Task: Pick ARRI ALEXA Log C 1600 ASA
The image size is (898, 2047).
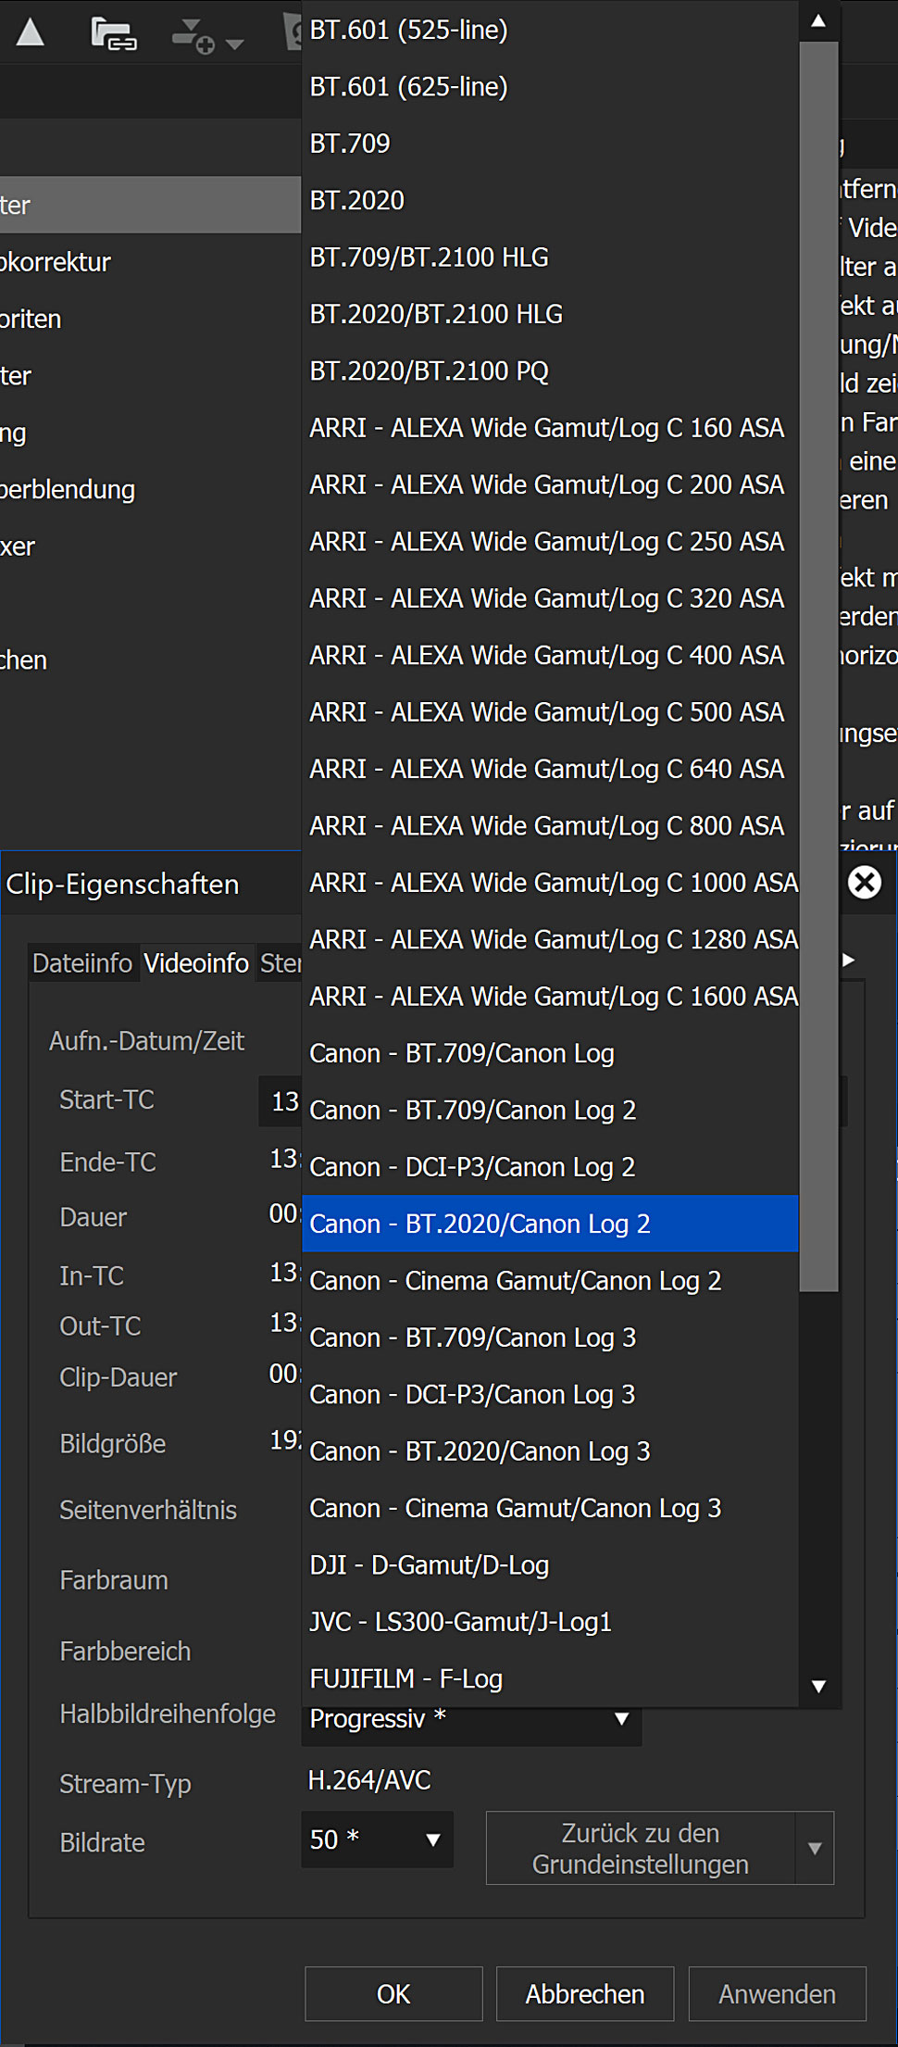Action: click(x=550, y=997)
